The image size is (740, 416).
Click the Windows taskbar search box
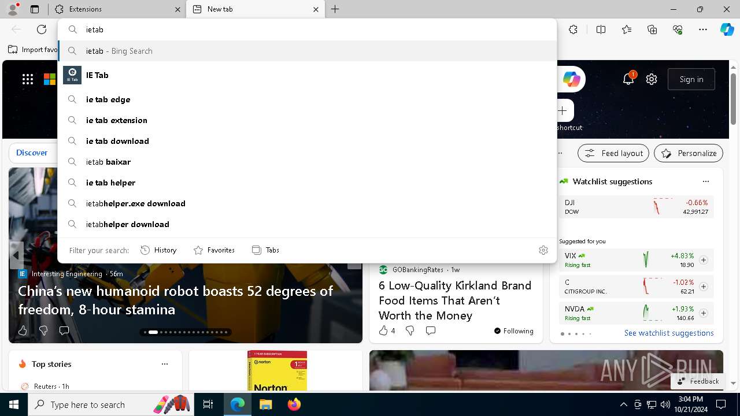pos(112,404)
